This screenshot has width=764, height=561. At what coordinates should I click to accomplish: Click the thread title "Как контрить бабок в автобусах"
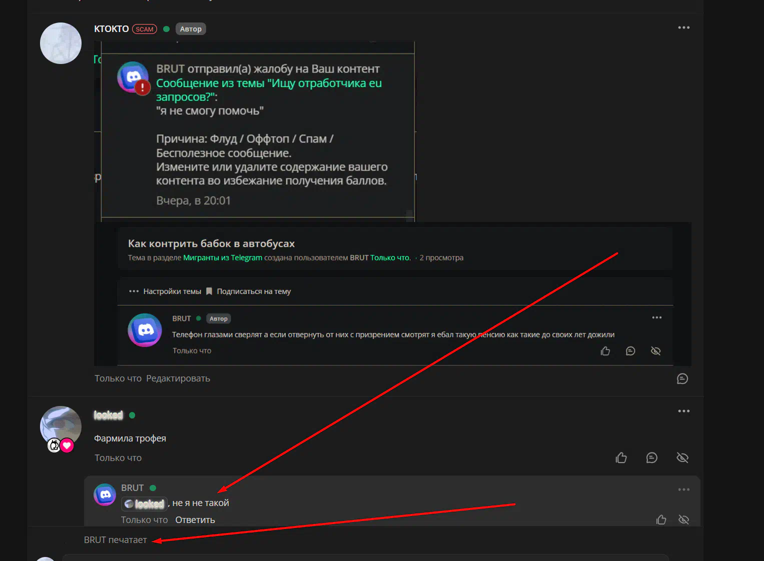coord(211,243)
